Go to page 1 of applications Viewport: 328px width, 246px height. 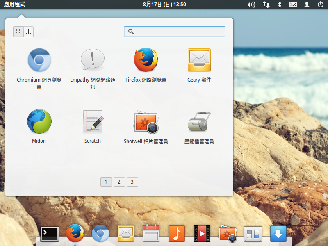pos(106,182)
